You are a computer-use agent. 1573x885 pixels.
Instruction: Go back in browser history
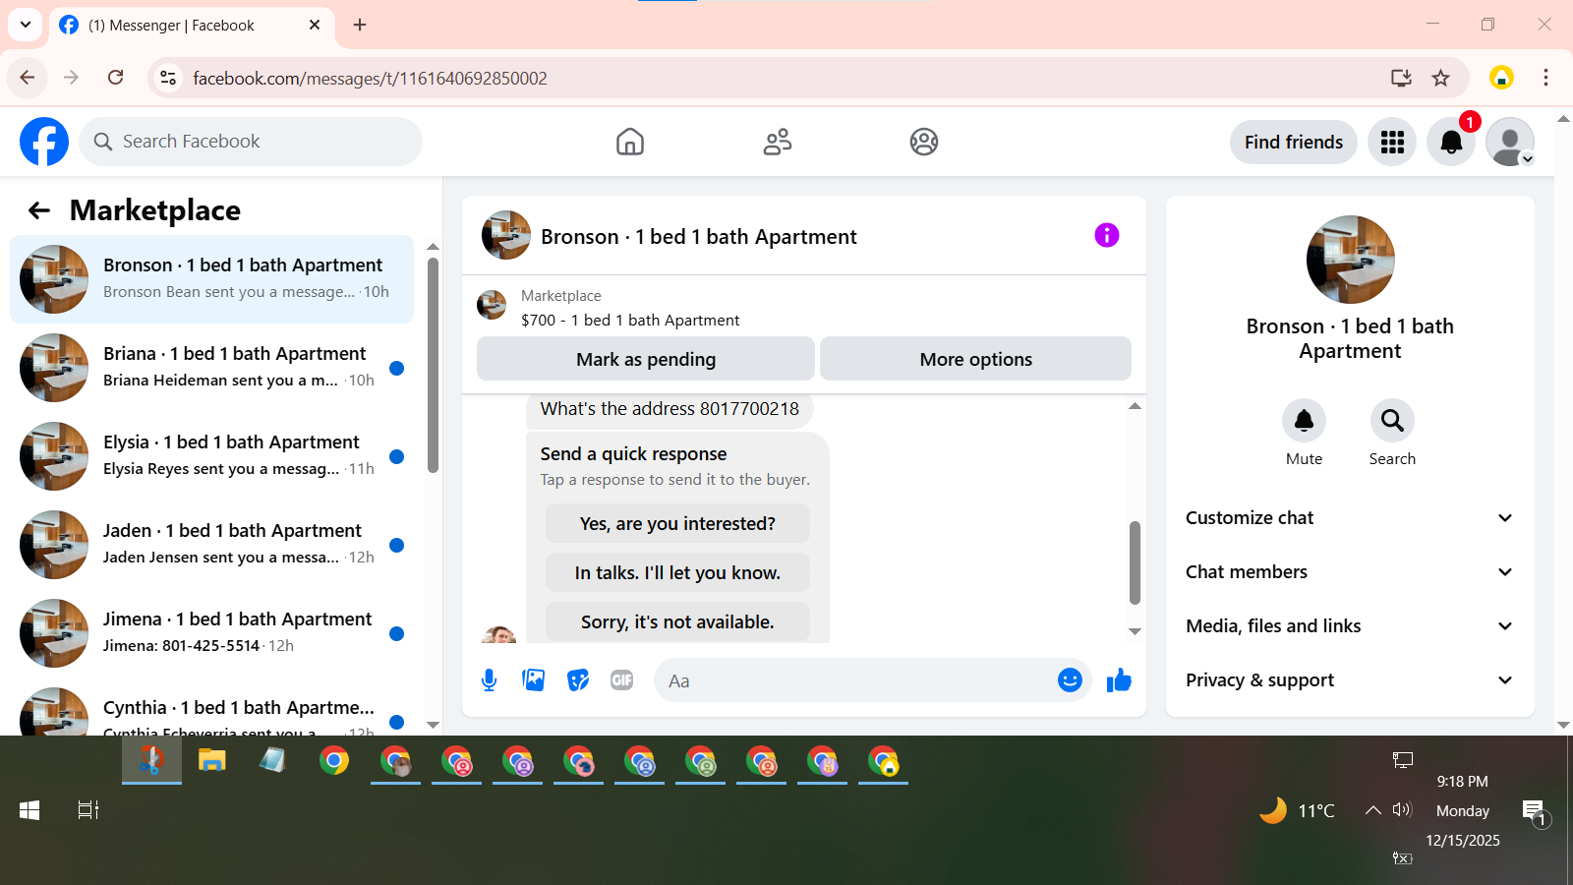click(x=28, y=78)
